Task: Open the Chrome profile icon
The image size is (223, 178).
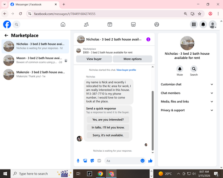Action: 210,14
